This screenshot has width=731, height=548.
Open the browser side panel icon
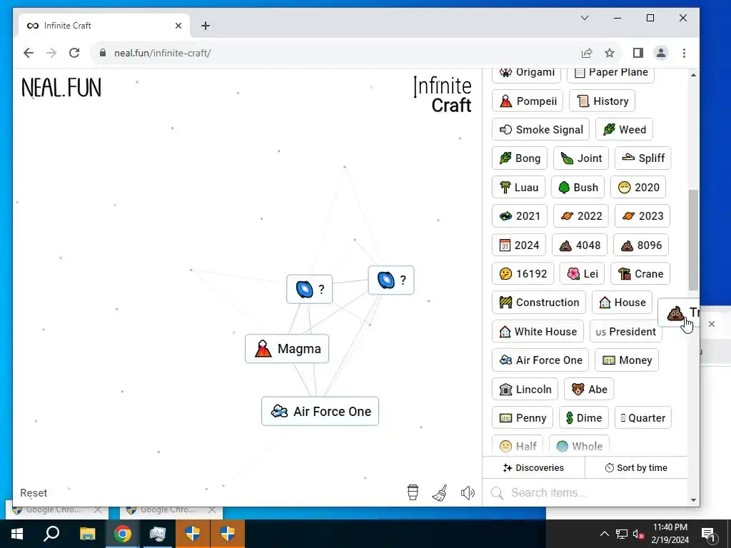point(638,53)
